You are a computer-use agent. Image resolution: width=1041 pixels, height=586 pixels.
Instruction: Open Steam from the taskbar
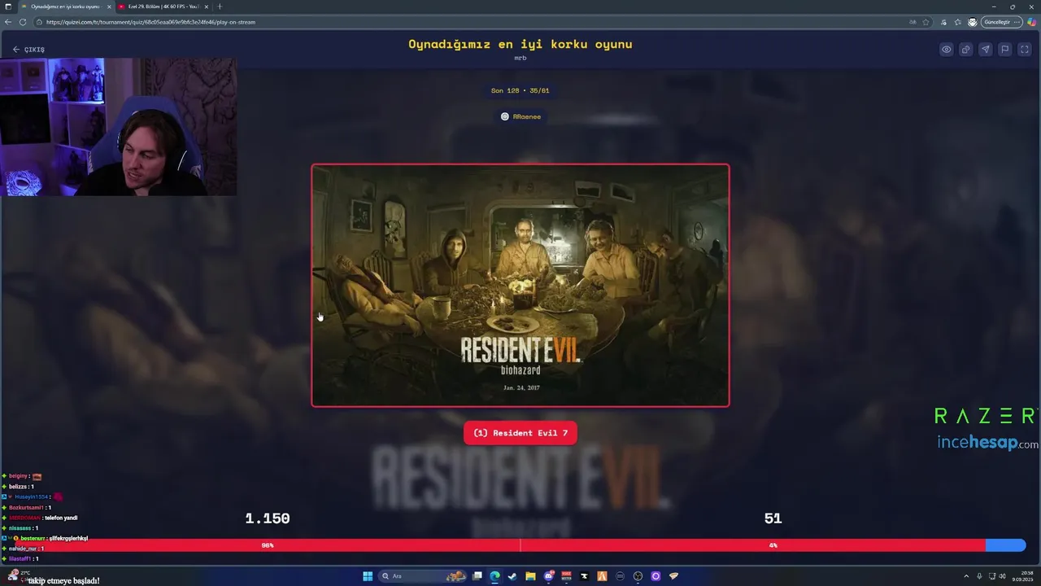click(x=512, y=576)
